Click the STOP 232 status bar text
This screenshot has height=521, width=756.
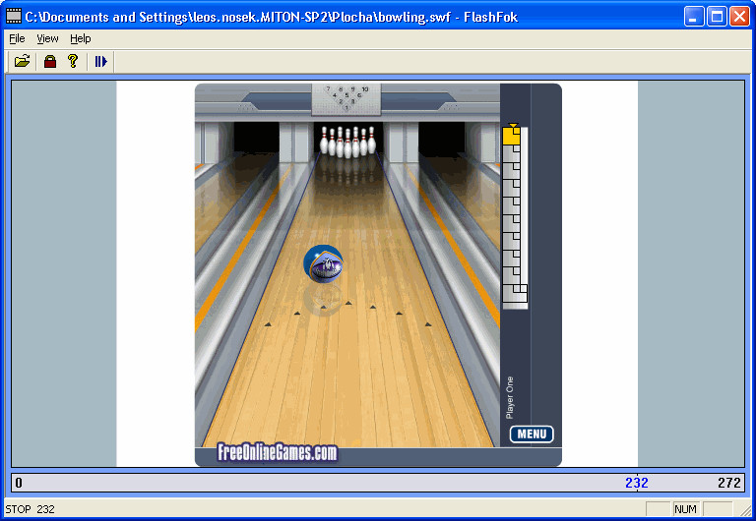click(x=30, y=509)
